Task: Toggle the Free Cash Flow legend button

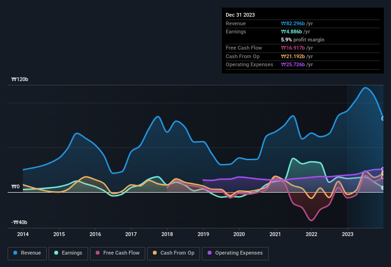Action: (118, 253)
